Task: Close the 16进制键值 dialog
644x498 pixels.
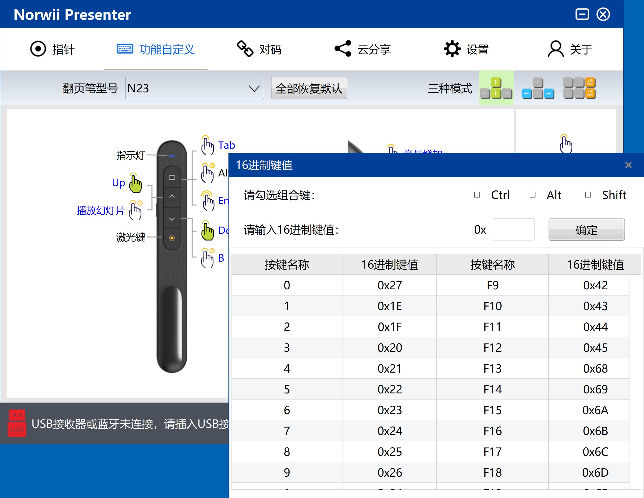Action: tap(628, 165)
